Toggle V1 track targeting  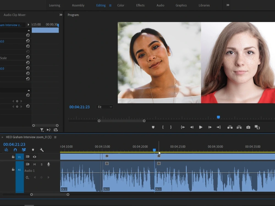[20, 157]
